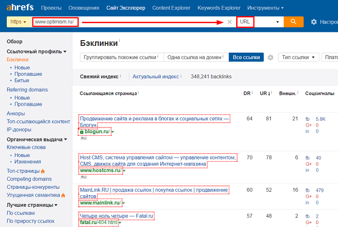Click the flame icon next to Топ-страницы

coord(43,171)
